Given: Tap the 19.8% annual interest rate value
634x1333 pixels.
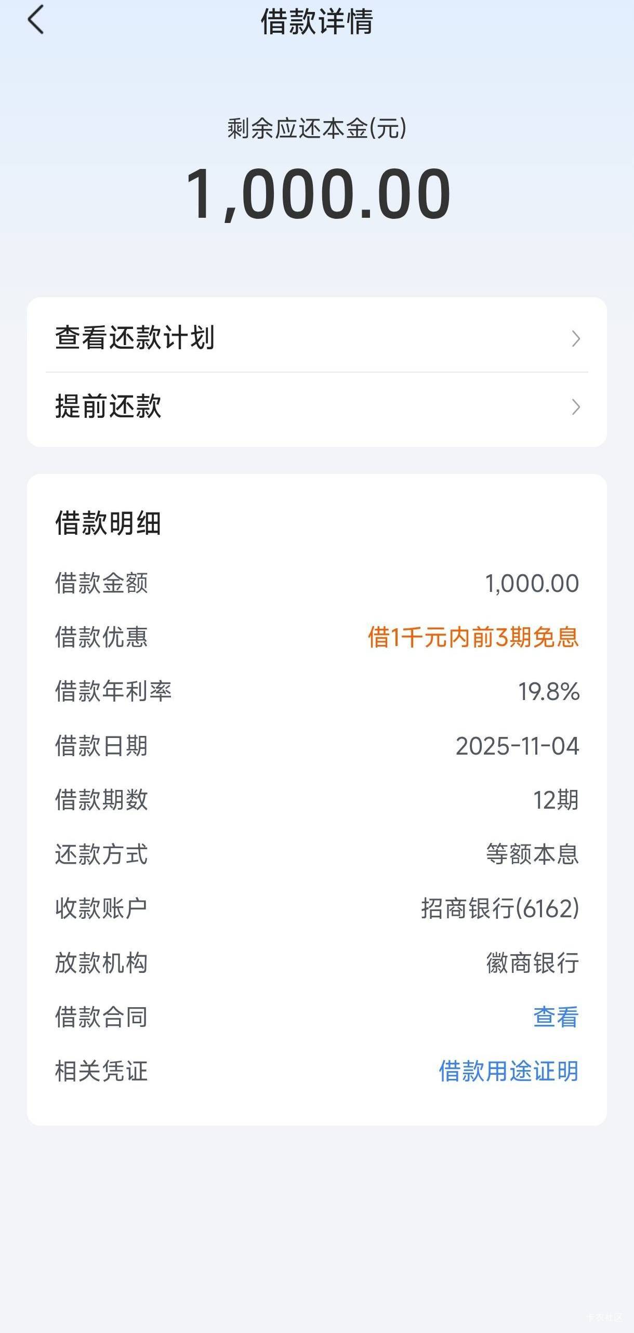Looking at the screenshot, I should (x=548, y=692).
